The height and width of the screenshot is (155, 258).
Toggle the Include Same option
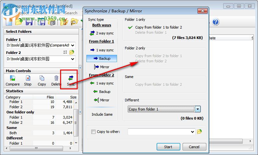pyautogui.click(x=102, y=114)
